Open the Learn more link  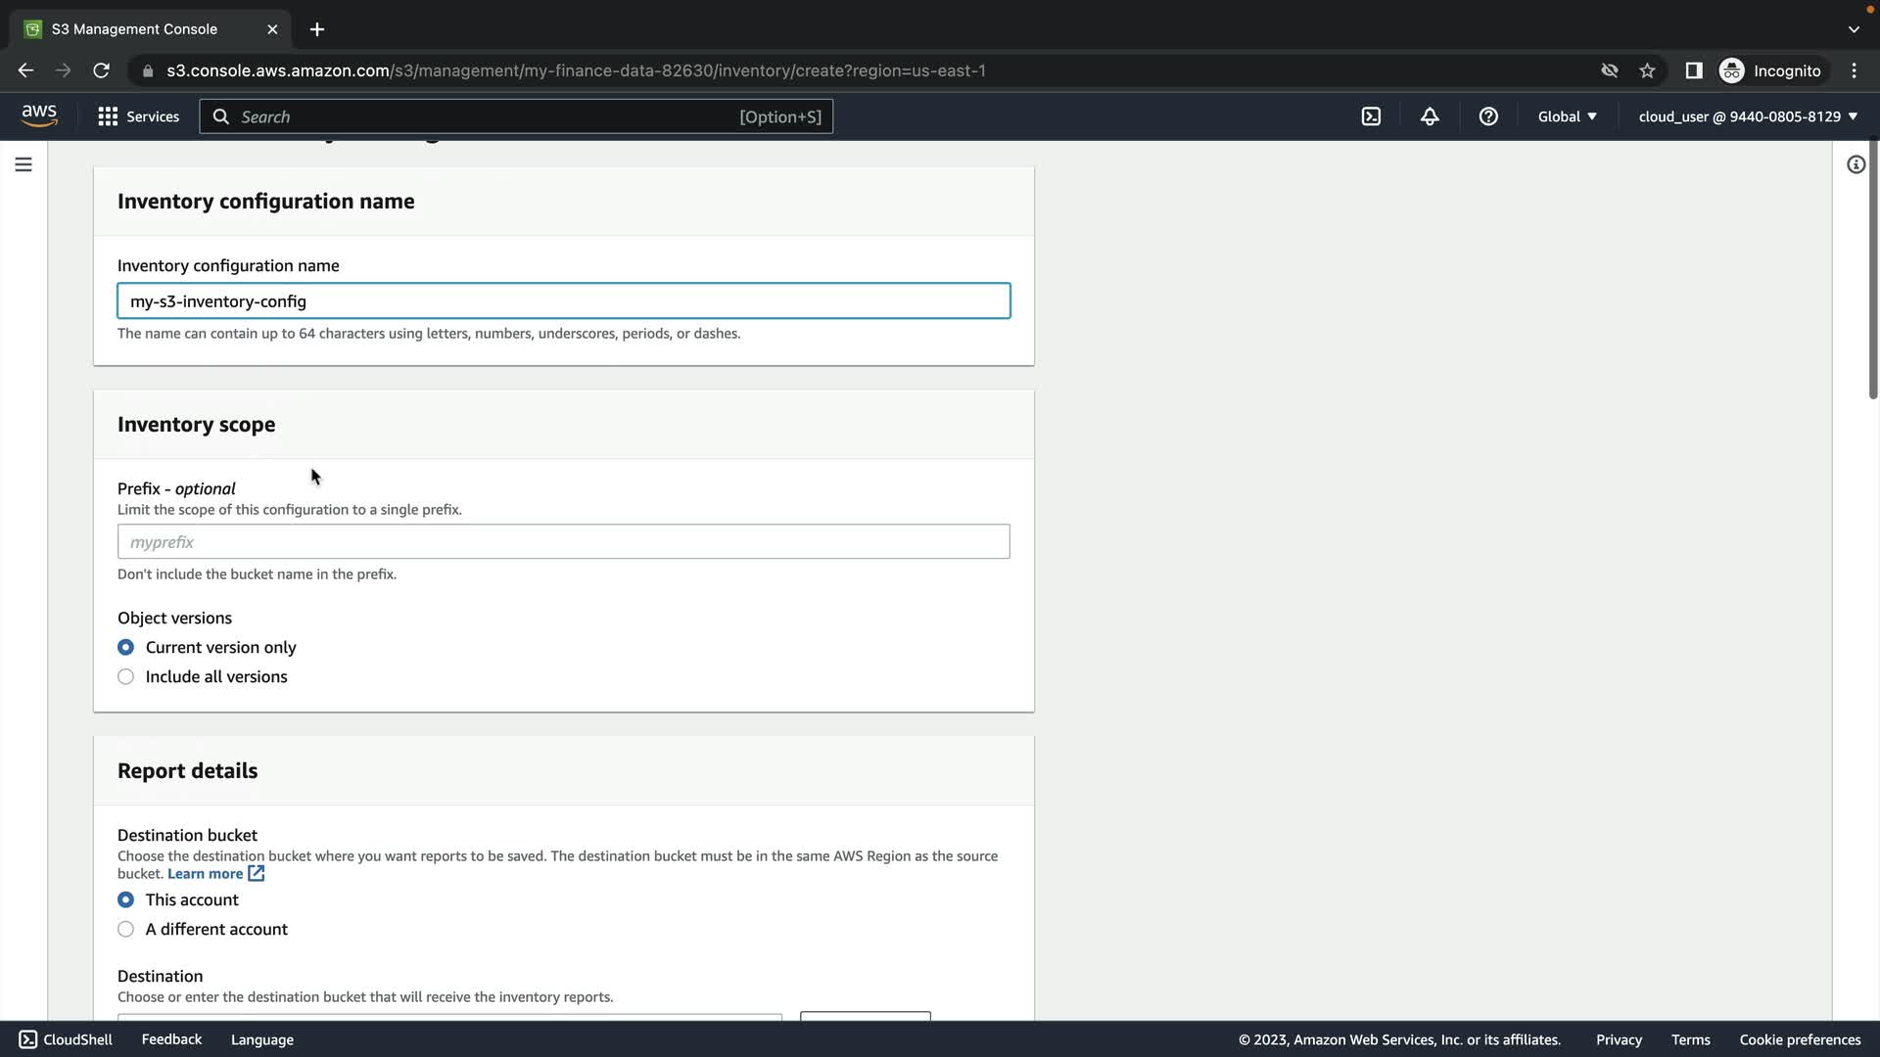pos(205,874)
